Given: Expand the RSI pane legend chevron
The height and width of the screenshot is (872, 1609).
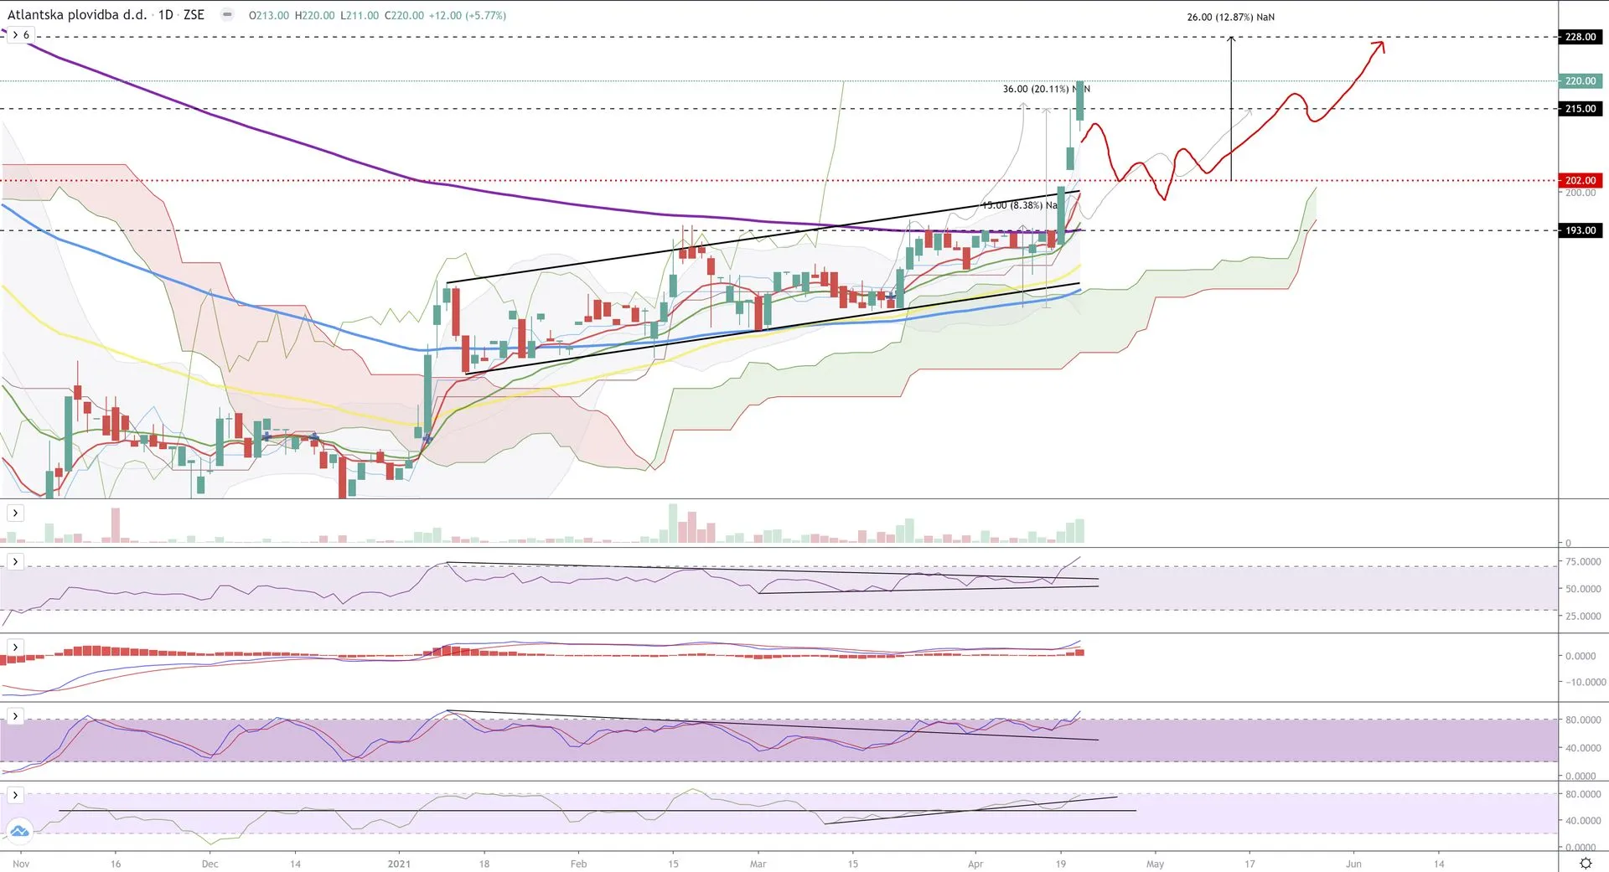Looking at the screenshot, I should [x=15, y=561].
